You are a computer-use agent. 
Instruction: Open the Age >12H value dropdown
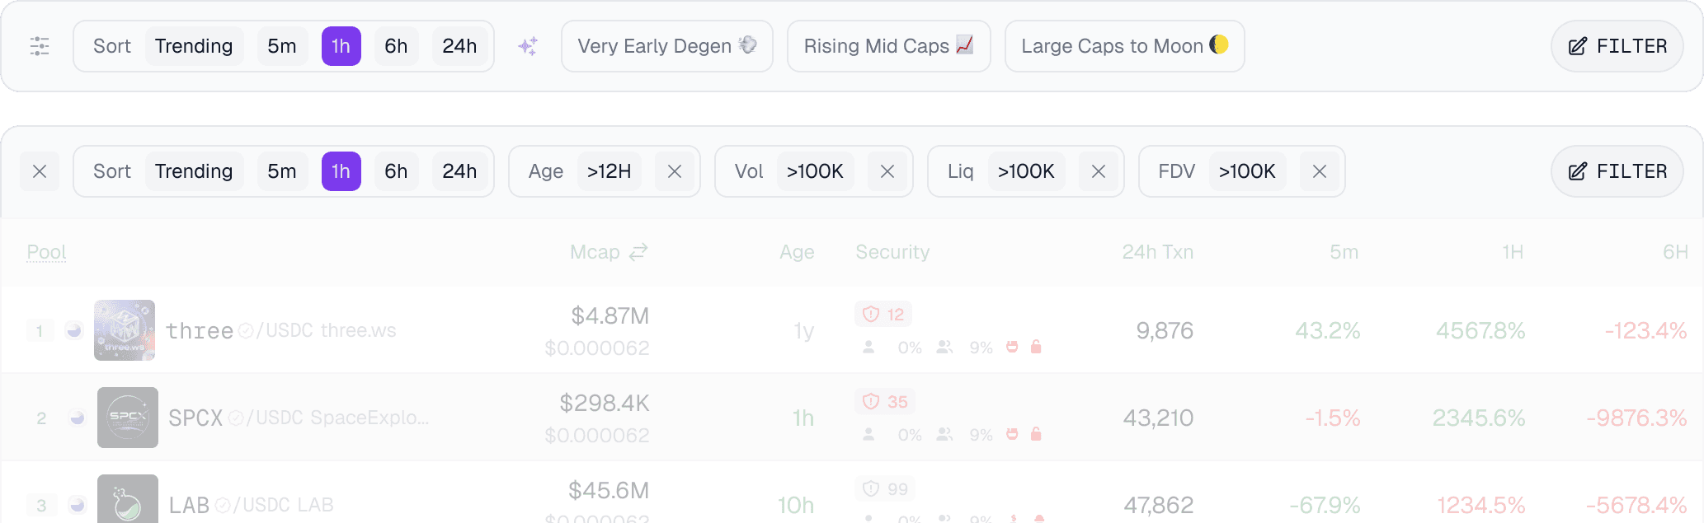[x=609, y=171]
